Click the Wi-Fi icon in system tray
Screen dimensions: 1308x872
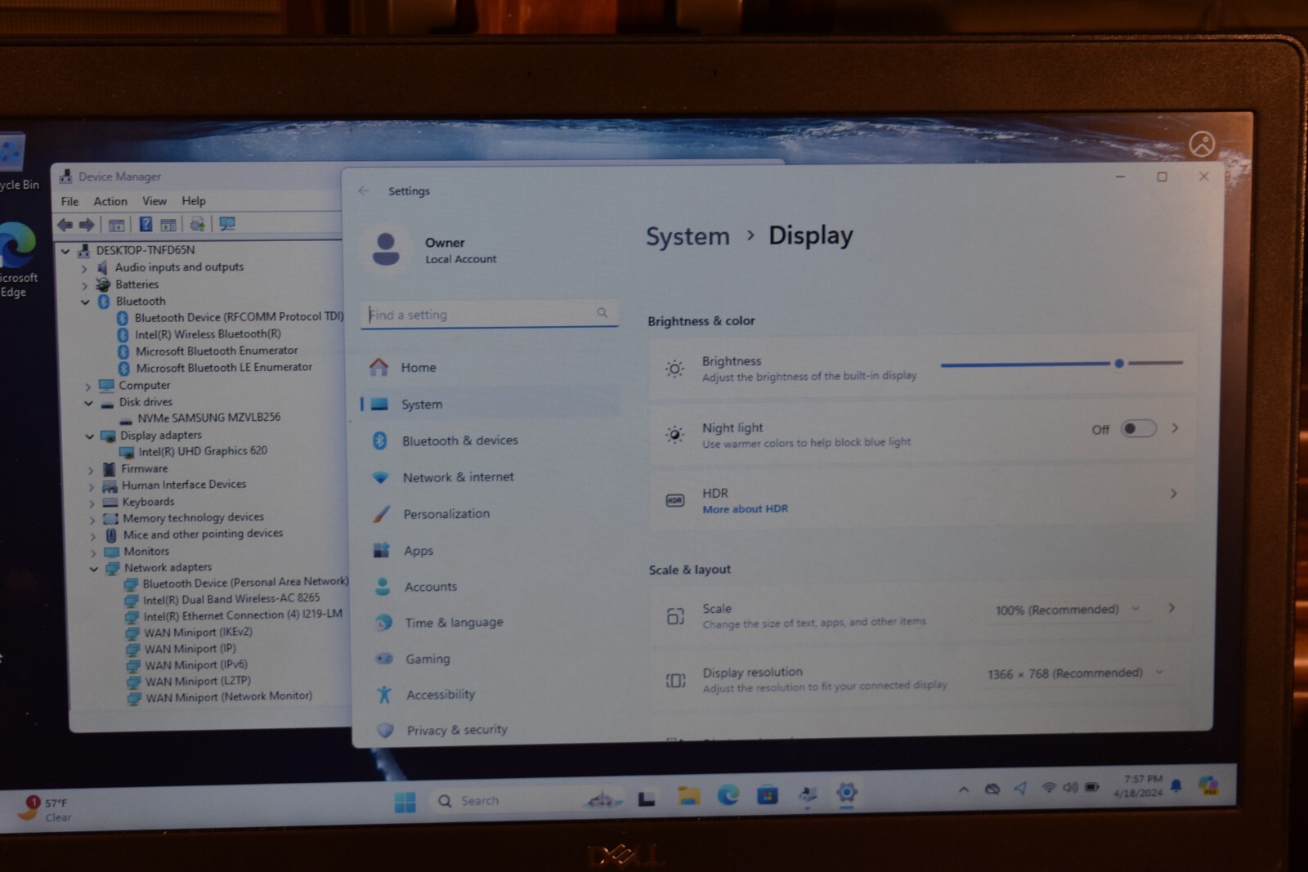pos(1049,788)
